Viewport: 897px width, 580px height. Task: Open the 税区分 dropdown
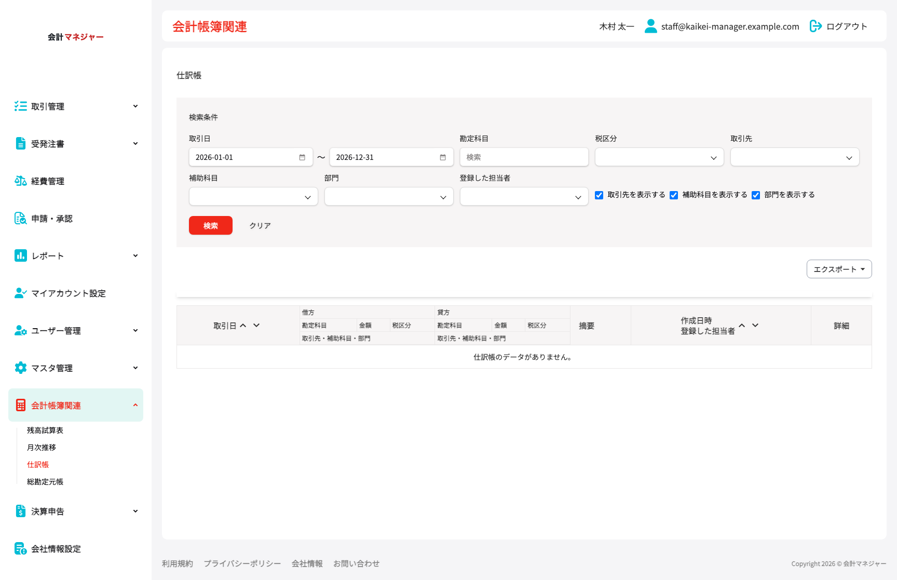tap(659, 157)
